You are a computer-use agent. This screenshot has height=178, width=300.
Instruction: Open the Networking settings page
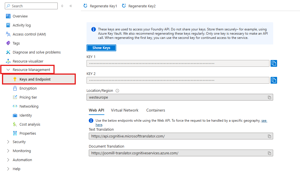(29, 106)
